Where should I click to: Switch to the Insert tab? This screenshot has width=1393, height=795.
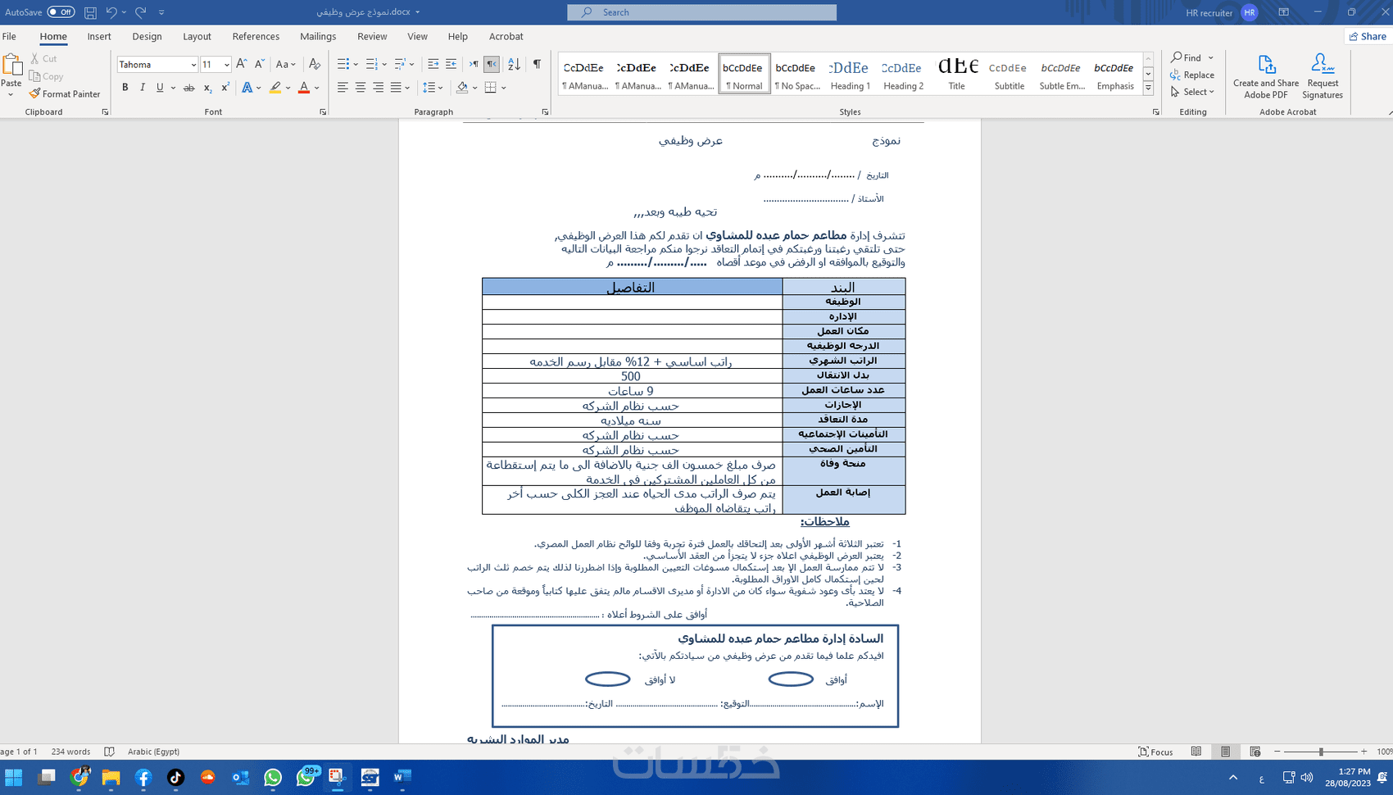point(99,36)
